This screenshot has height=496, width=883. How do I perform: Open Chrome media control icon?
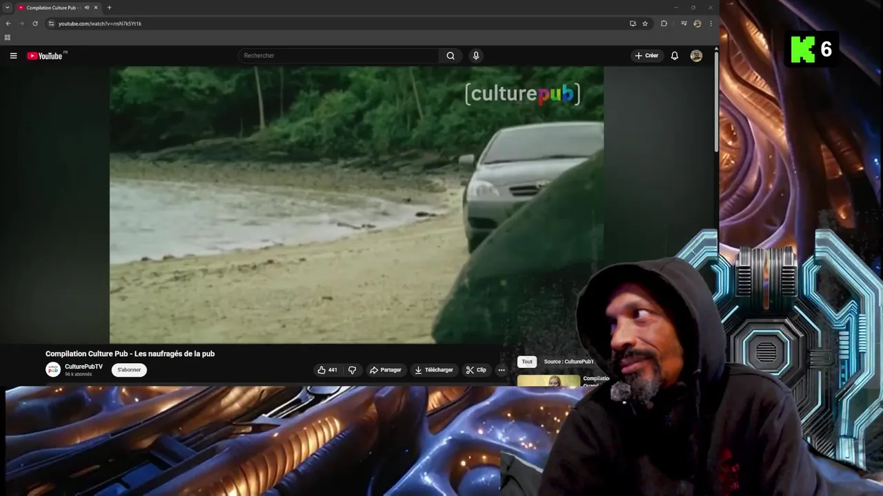click(x=684, y=23)
